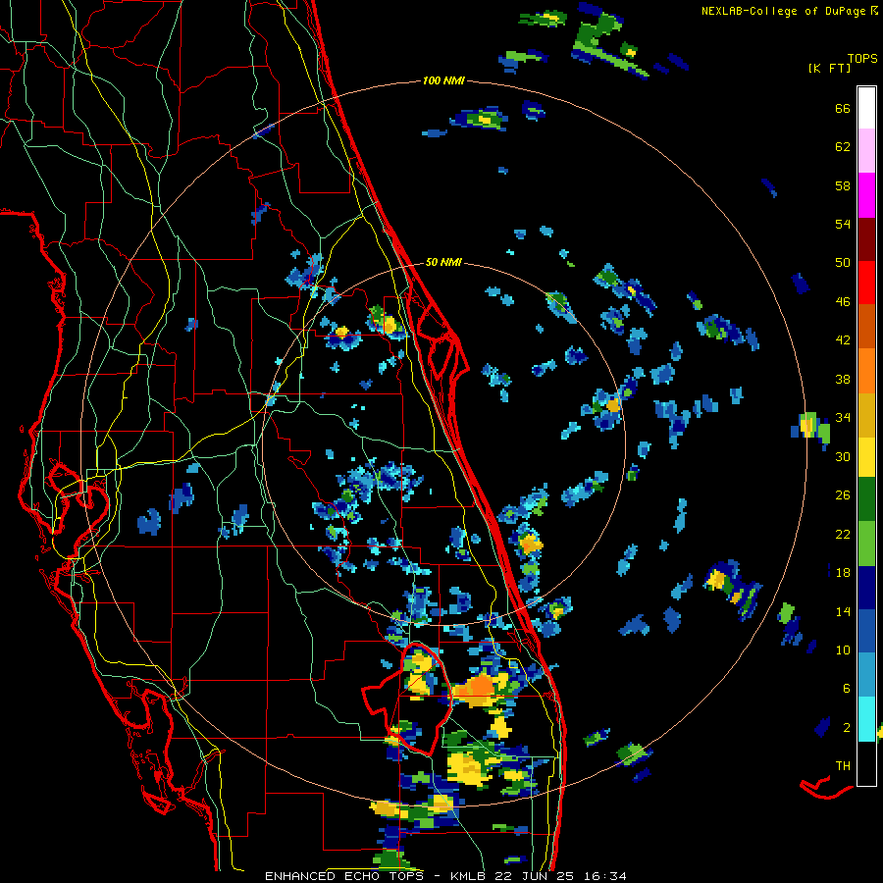Click the legend value 14
Image resolution: width=883 pixels, height=883 pixels.
click(843, 611)
